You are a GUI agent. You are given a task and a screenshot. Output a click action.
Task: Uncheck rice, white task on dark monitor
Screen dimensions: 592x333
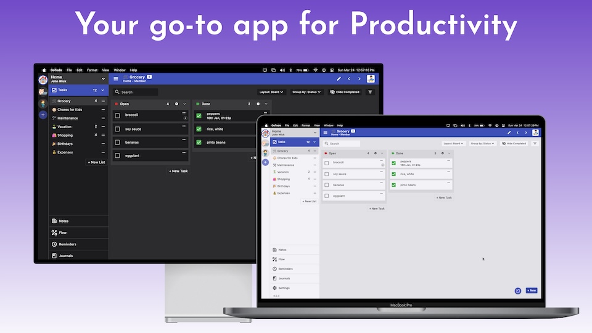[199, 129]
